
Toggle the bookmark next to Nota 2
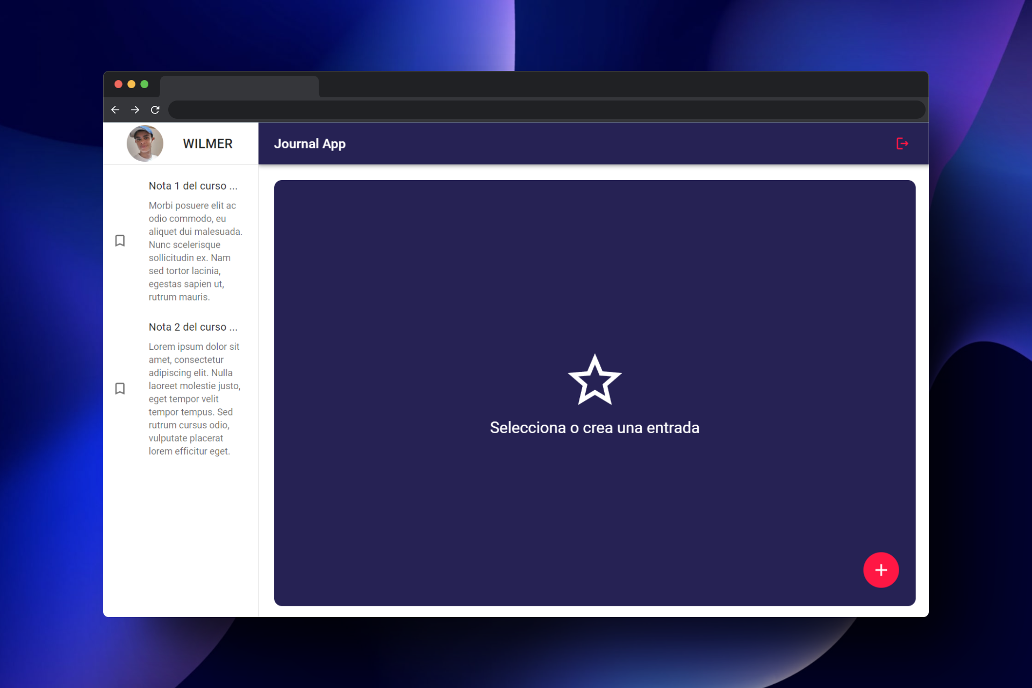(120, 388)
